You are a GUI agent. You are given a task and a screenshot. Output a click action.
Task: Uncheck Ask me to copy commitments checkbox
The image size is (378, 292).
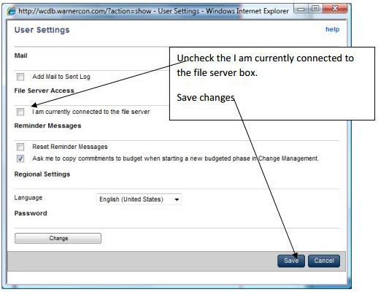tap(20, 158)
